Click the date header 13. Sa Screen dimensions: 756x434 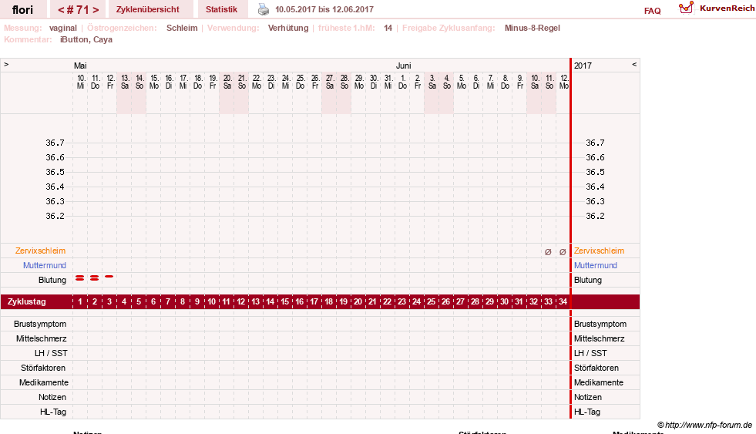pos(124,82)
